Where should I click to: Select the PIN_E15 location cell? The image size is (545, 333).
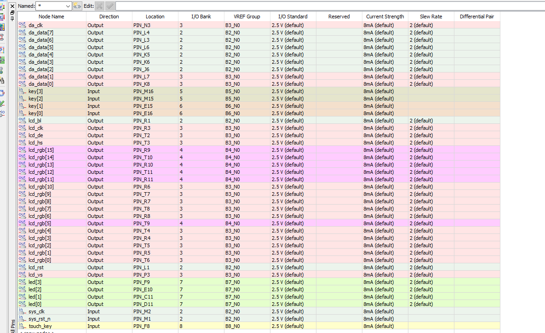click(155, 106)
